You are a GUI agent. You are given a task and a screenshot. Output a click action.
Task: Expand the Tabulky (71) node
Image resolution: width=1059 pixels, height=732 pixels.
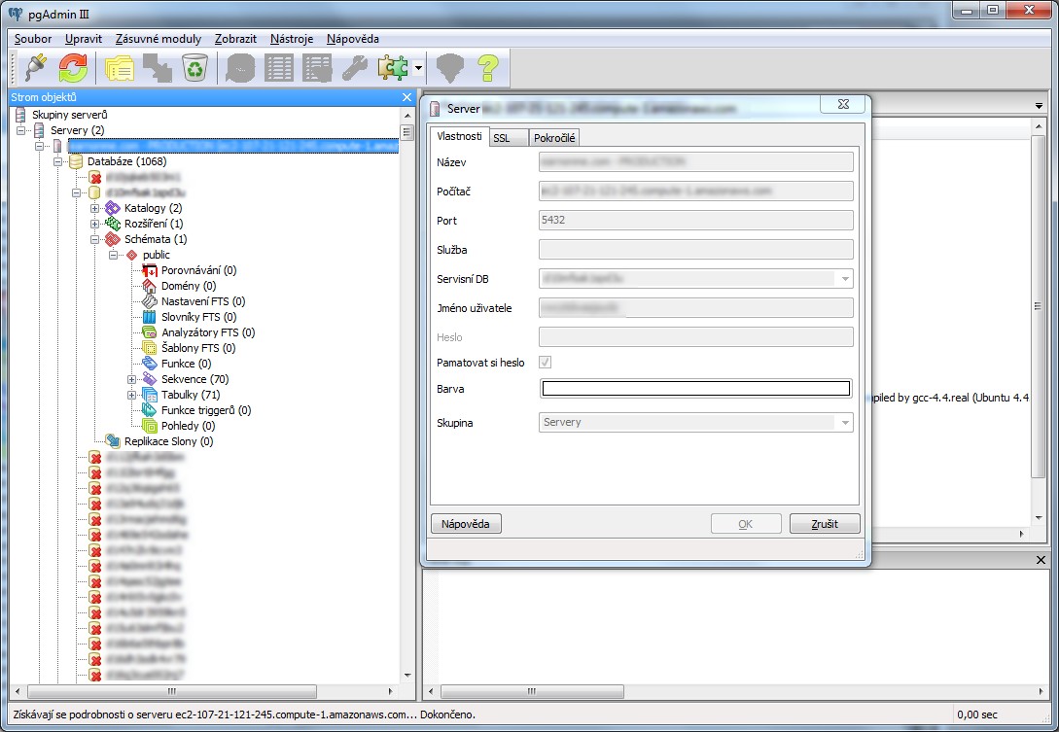(131, 395)
